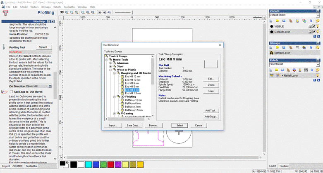Open the Default Sheet dropdown
The image size is (323, 173).
click(x=318, y=15)
